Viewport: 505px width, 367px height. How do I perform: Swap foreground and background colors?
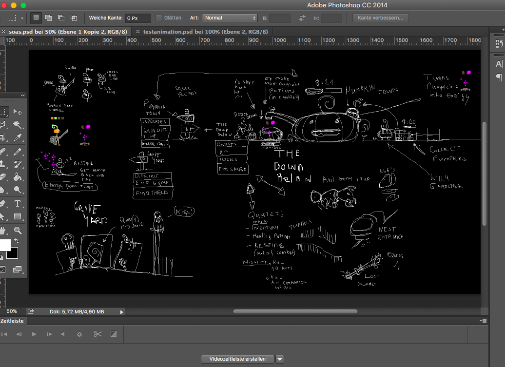click(17, 241)
